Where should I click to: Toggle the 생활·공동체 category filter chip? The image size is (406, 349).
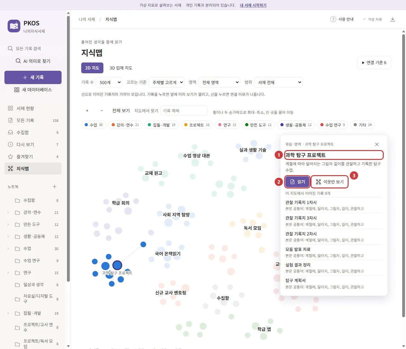(296, 125)
